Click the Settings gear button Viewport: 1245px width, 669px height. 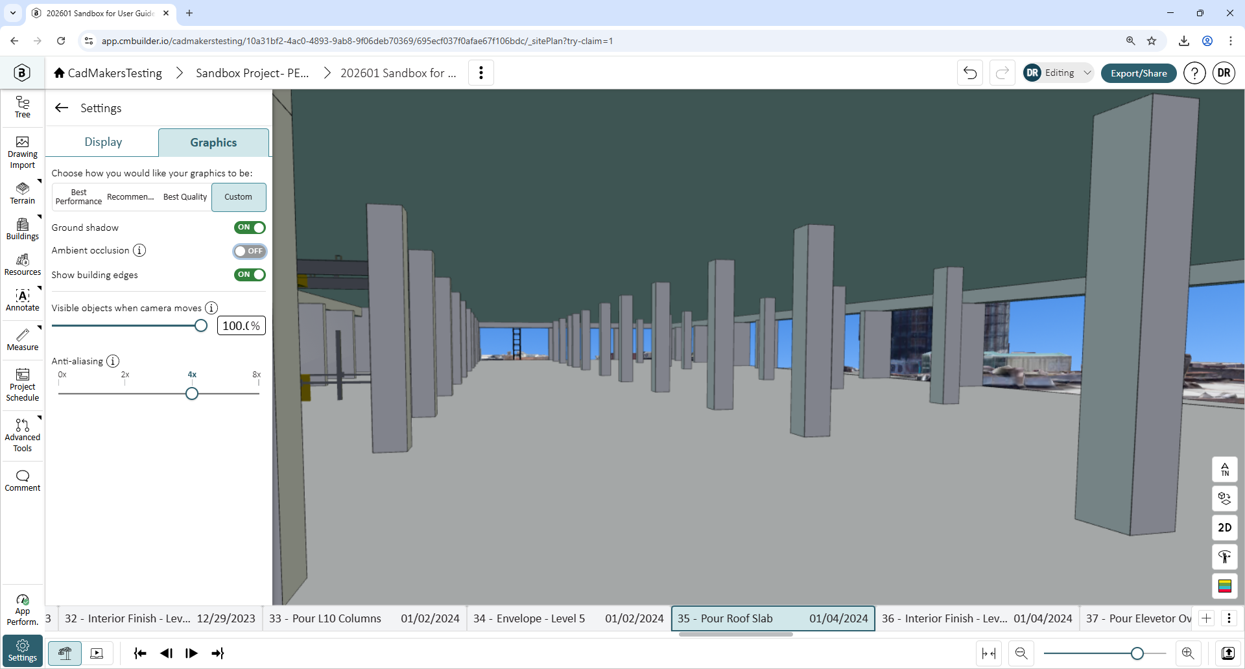pyautogui.click(x=23, y=651)
